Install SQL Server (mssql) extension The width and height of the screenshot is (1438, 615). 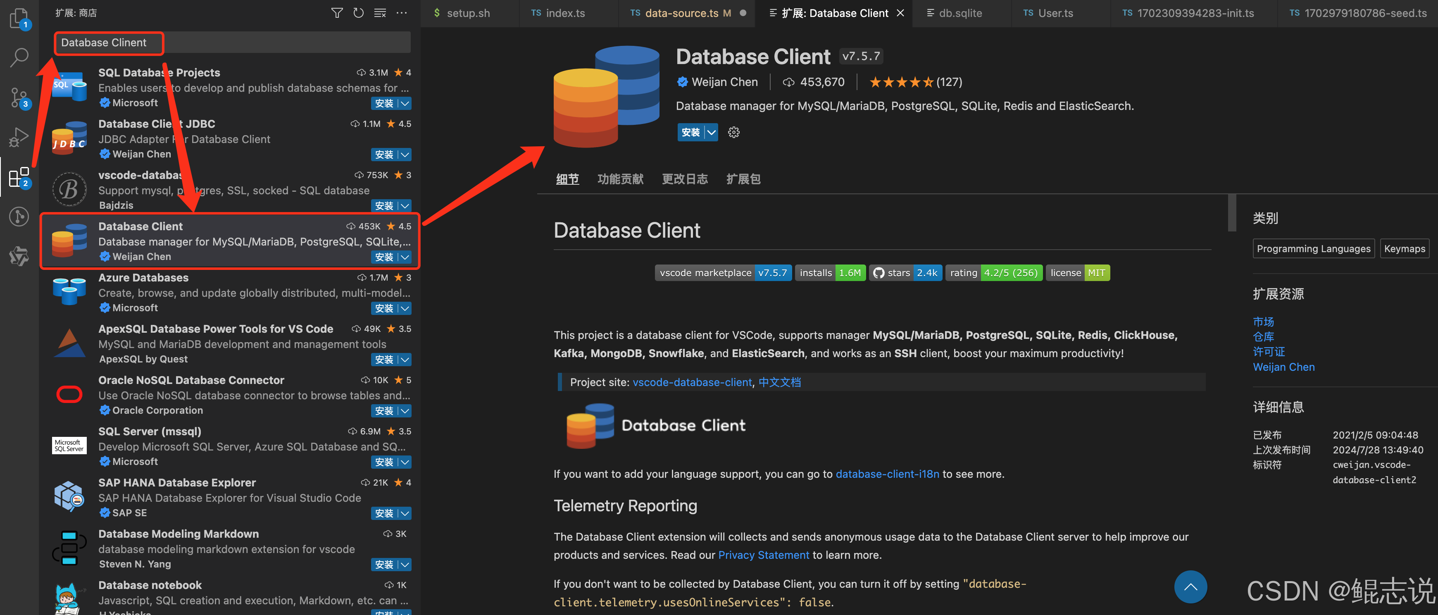[x=384, y=462]
